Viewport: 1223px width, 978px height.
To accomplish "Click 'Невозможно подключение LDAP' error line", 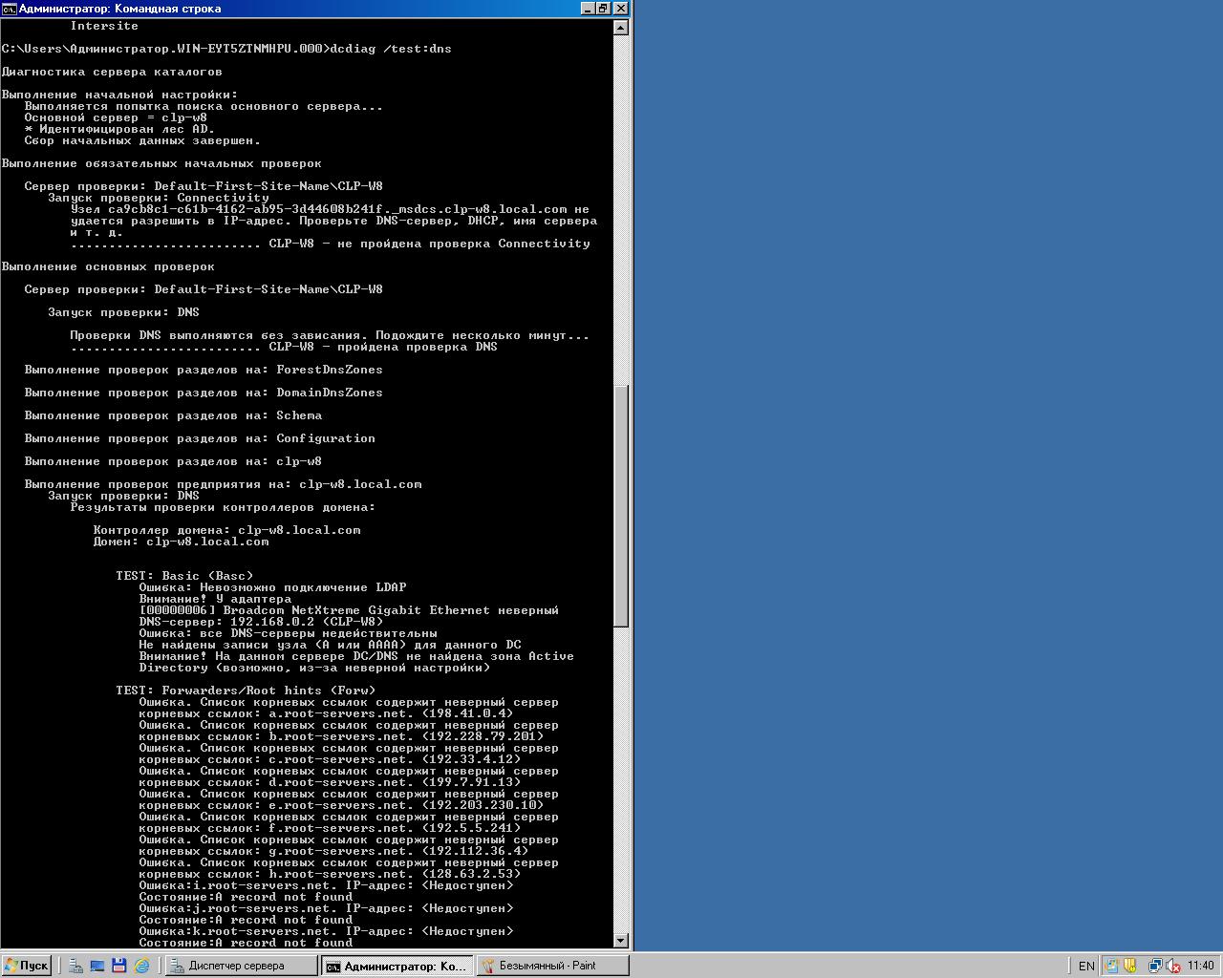I will [272, 587].
